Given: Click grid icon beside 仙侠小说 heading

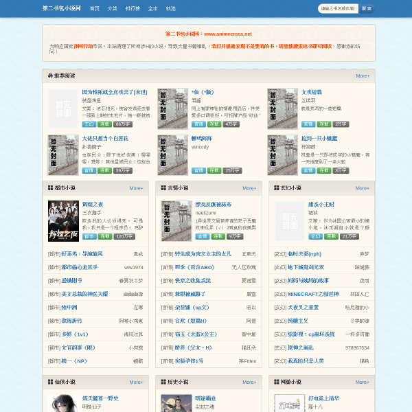Looking at the screenshot, I should pyautogui.click(x=50, y=382).
